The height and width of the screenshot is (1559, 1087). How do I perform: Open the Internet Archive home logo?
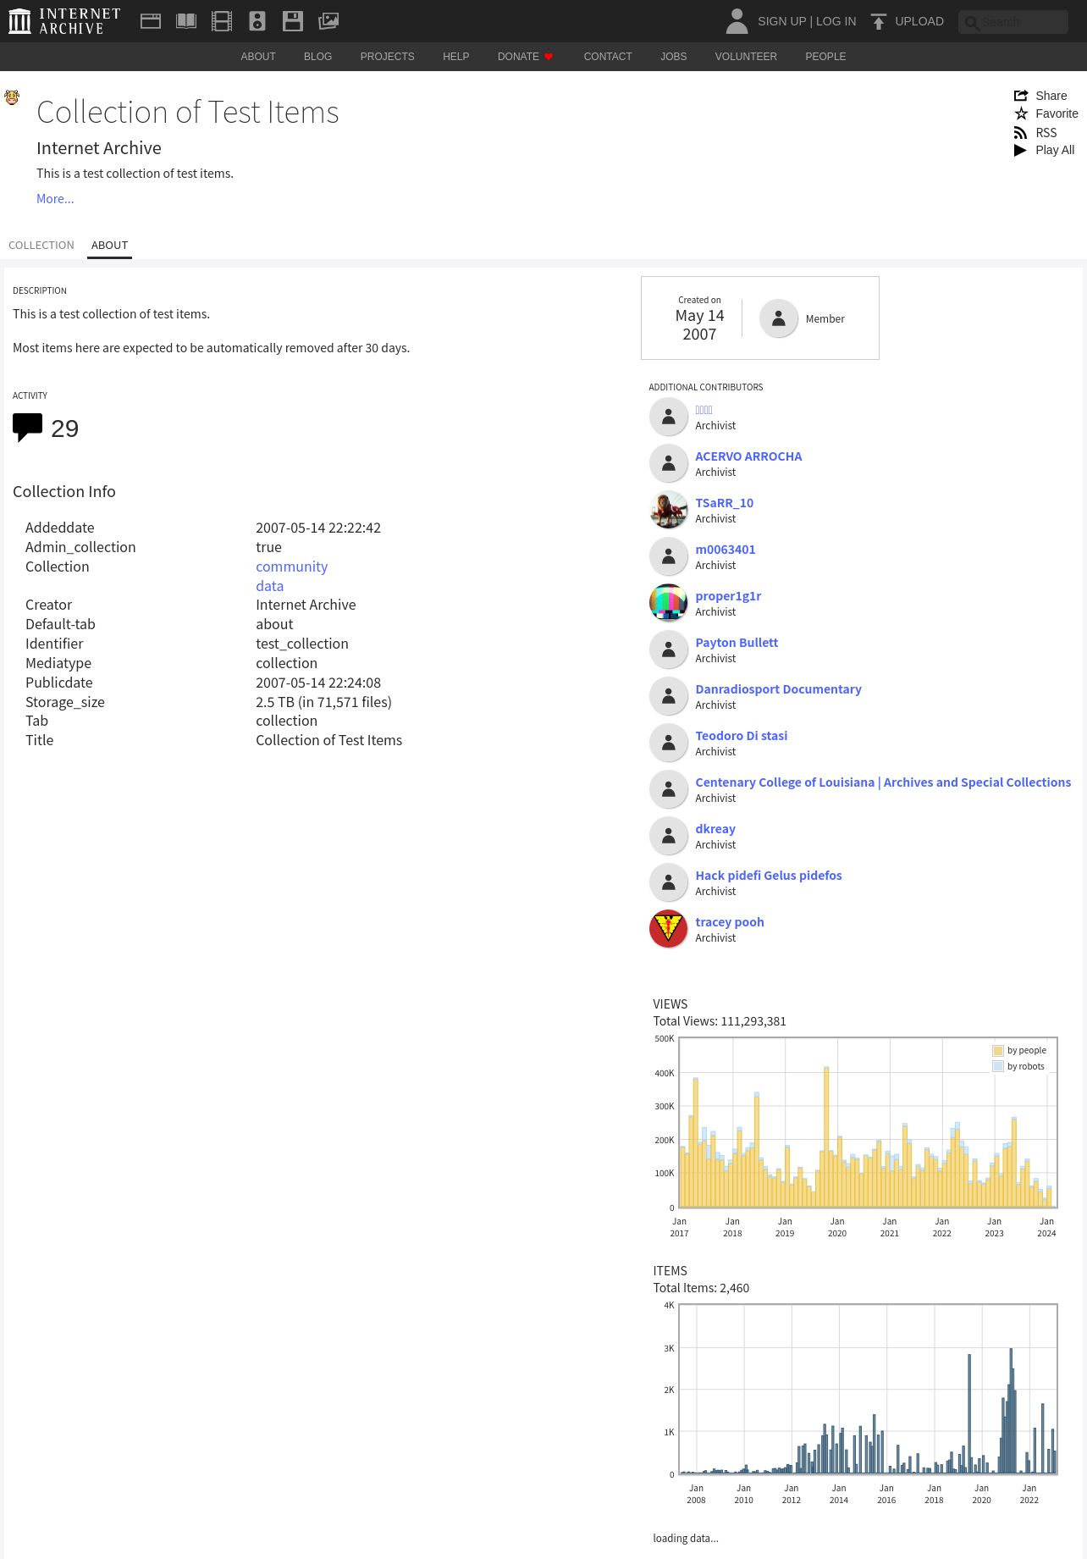click(x=64, y=21)
